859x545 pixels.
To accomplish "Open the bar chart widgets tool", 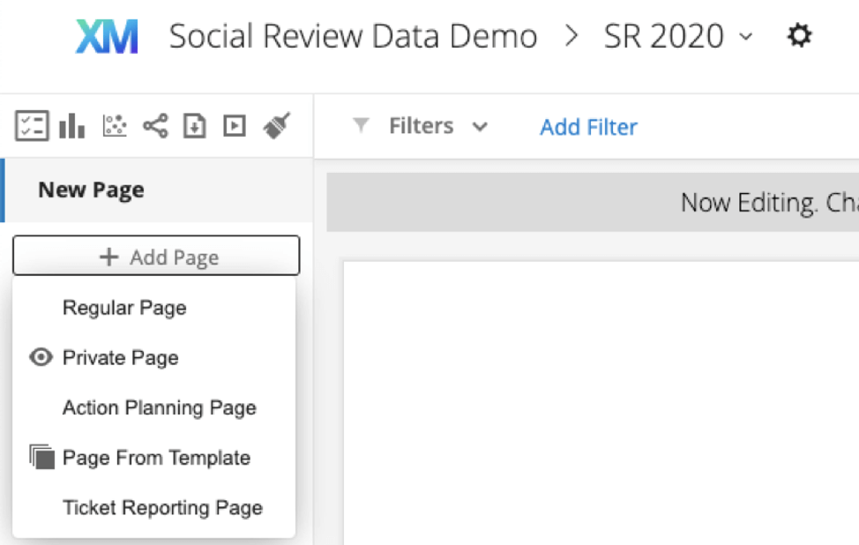I will pos(70,125).
